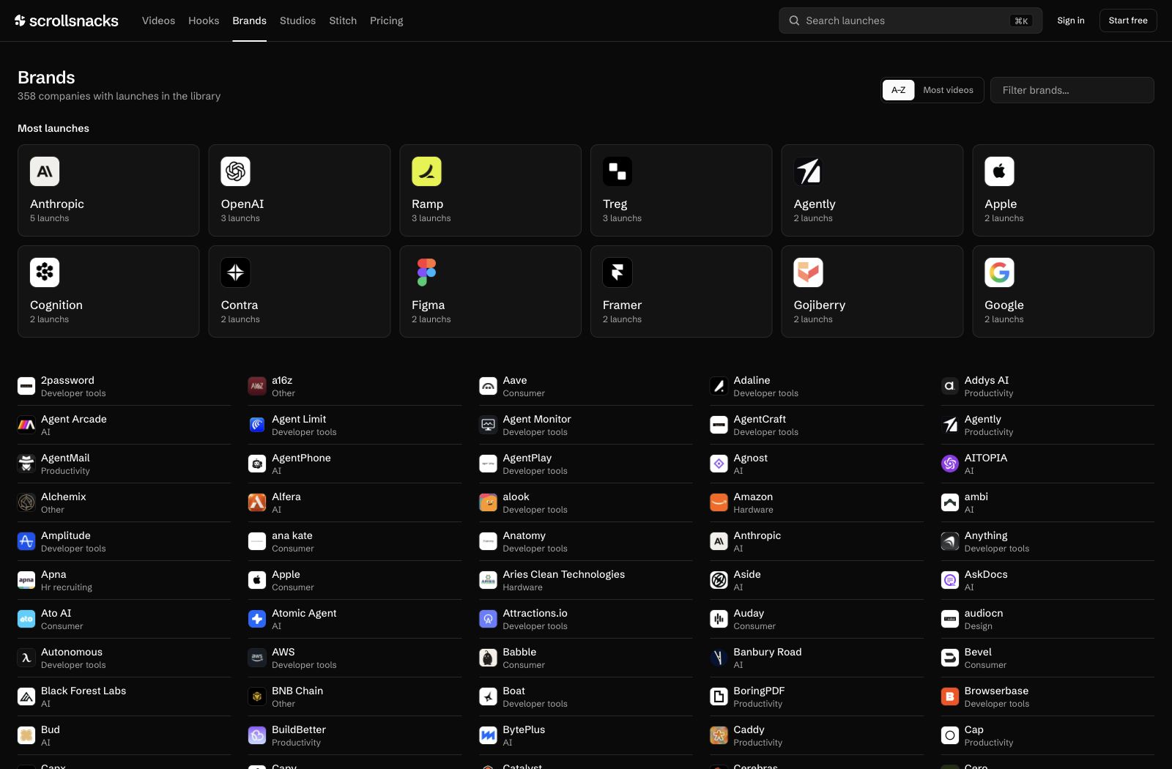Click the Figma logo icon
This screenshot has width=1172, height=769.
click(x=426, y=272)
